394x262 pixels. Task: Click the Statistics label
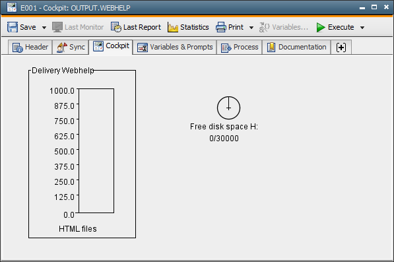[x=195, y=27]
